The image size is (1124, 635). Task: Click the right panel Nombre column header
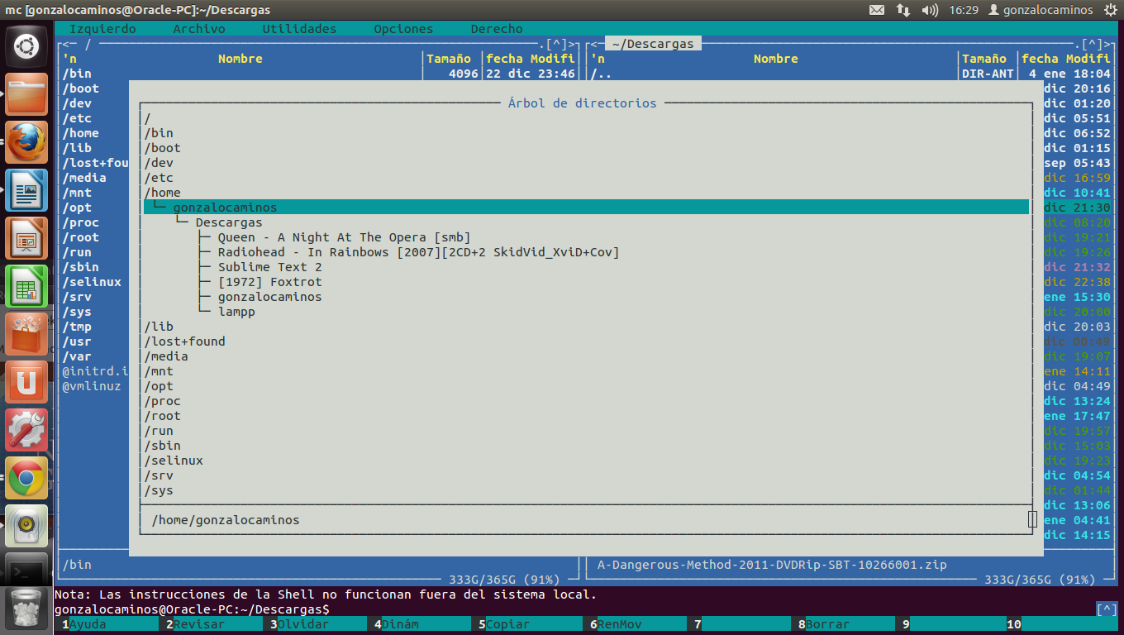point(776,59)
